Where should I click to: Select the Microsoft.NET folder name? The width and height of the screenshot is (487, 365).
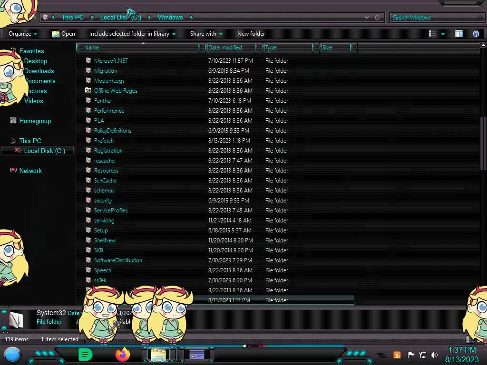[111, 61]
